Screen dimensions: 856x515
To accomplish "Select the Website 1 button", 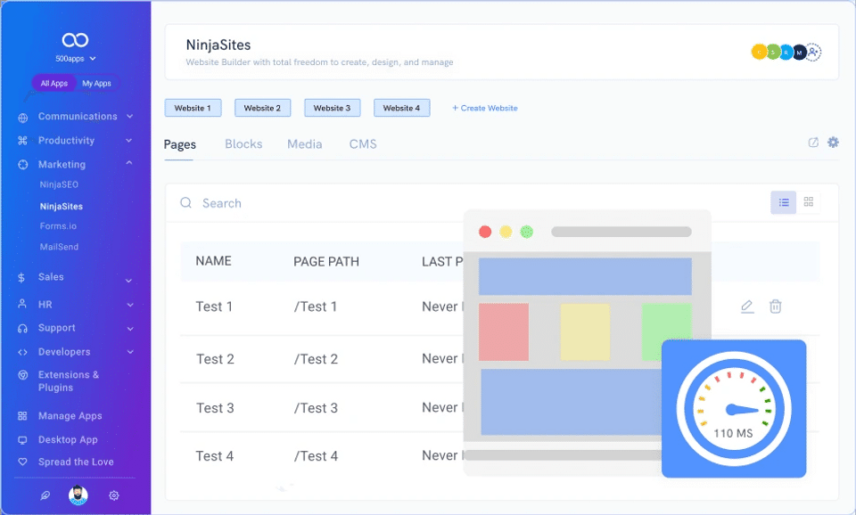I will pos(193,108).
